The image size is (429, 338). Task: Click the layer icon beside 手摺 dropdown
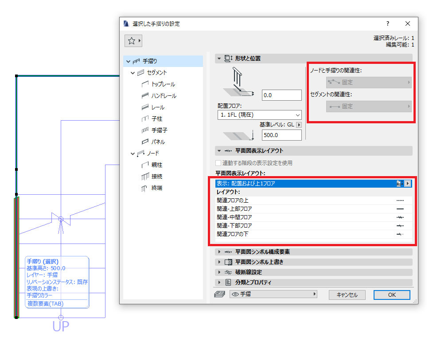(219, 294)
